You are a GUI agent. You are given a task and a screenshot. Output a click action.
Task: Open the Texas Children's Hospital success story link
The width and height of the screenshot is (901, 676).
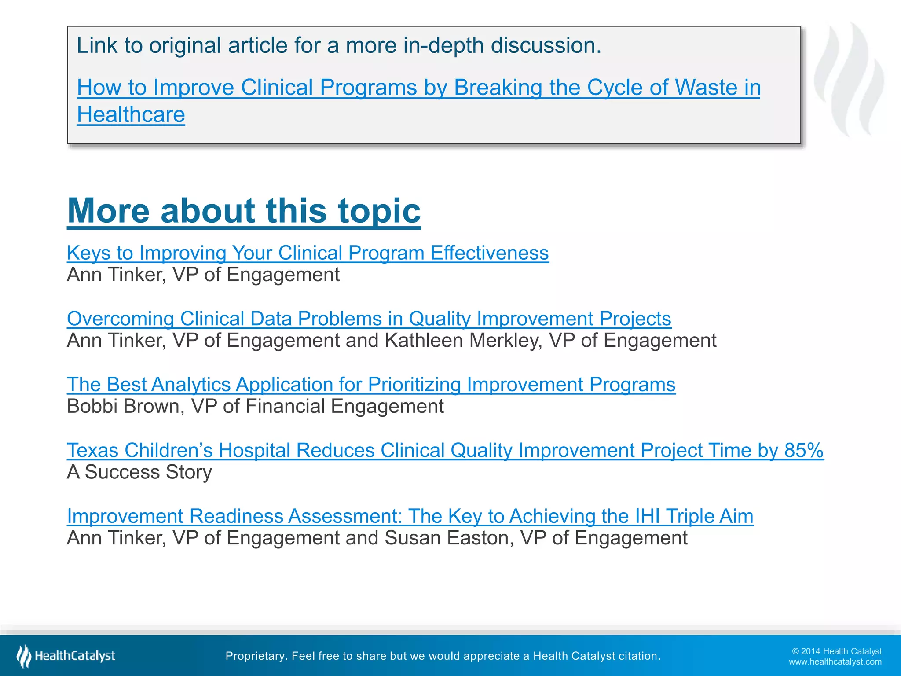coord(445,450)
